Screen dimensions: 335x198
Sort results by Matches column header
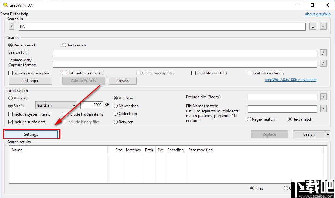(x=133, y=150)
